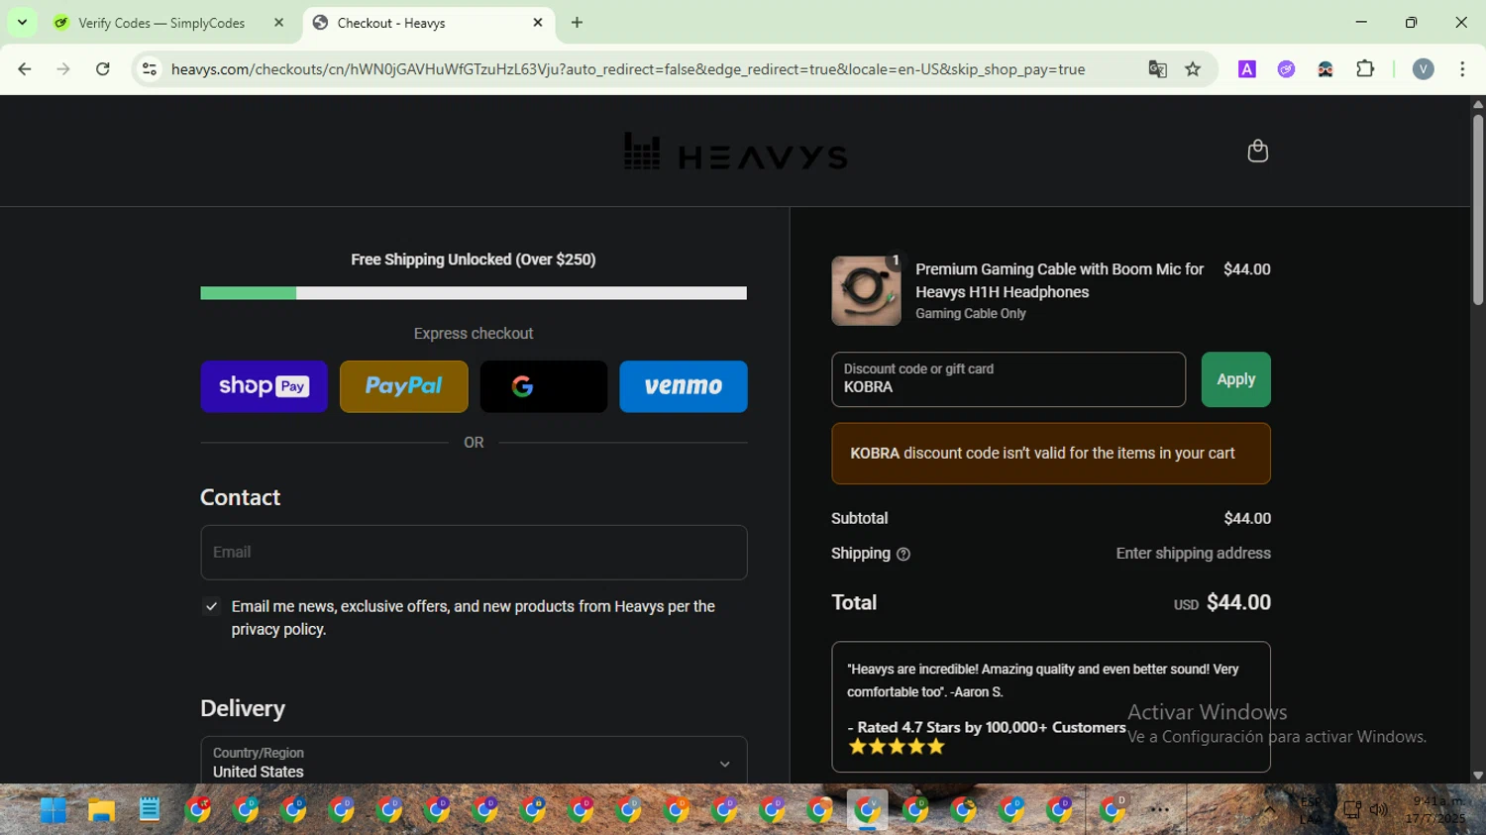Click the masked-face extension icon
Viewport: 1486px width, 835px height.
coord(1326,69)
